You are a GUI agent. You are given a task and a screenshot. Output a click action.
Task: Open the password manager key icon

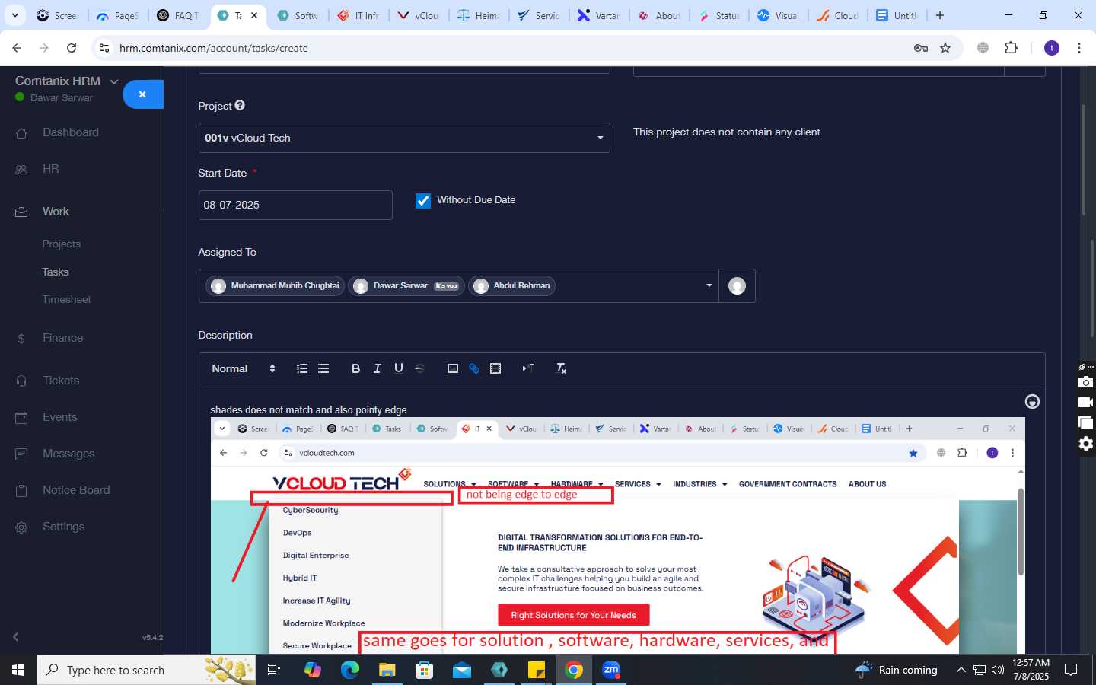(921, 48)
